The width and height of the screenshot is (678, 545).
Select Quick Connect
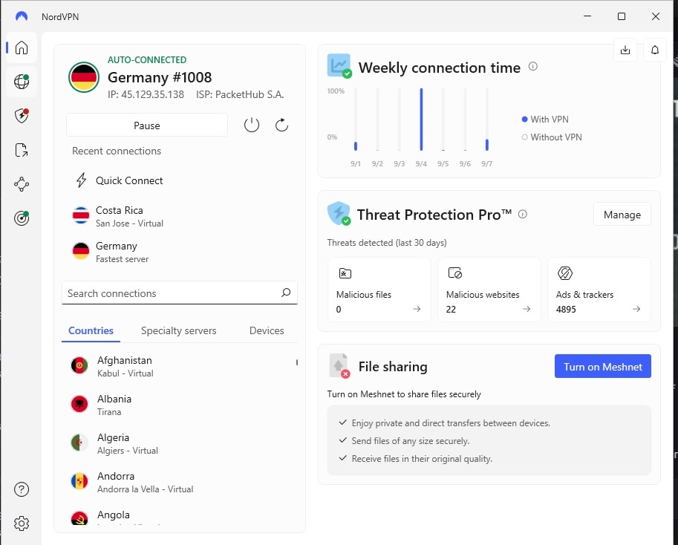(x=180, y=180)
